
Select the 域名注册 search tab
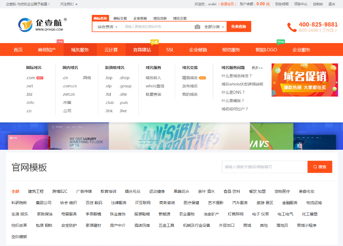[160, 18]
